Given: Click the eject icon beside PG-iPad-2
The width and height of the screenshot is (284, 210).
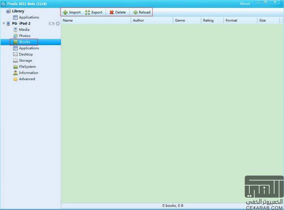Looking at the screenshot, I should [x=58, y=24].
